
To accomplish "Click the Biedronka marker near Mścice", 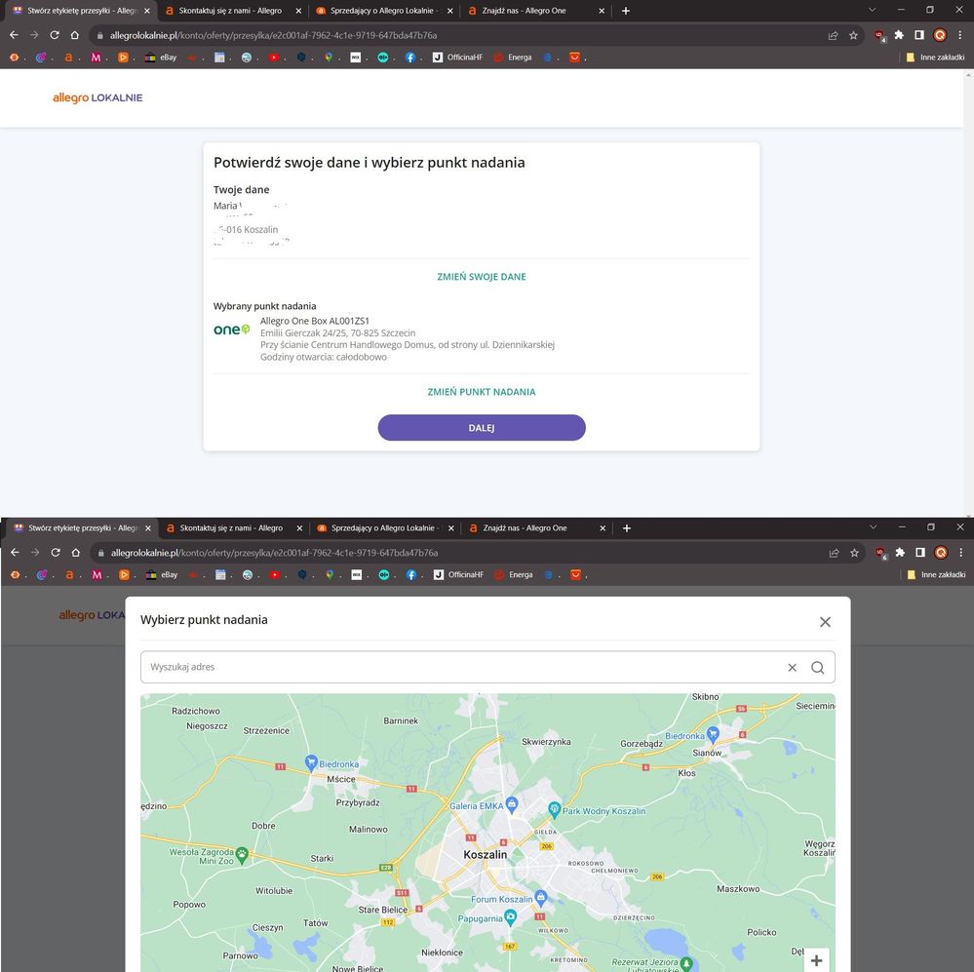I will click(x=311, y=762).
